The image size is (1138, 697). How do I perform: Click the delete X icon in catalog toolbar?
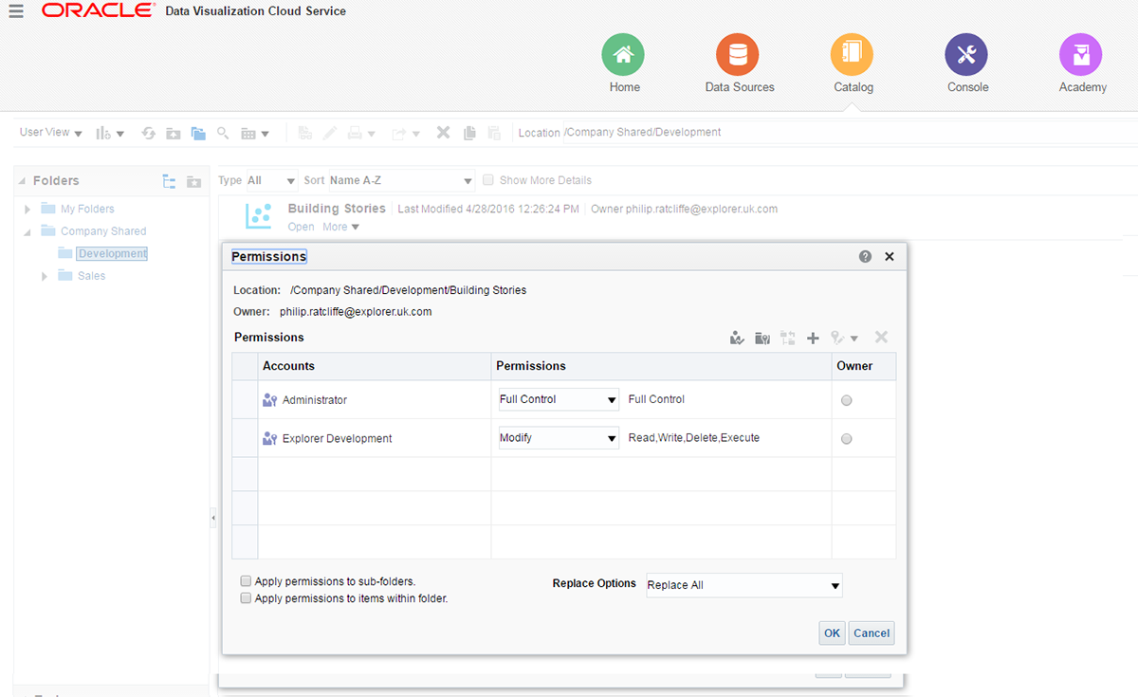point(443,133)
